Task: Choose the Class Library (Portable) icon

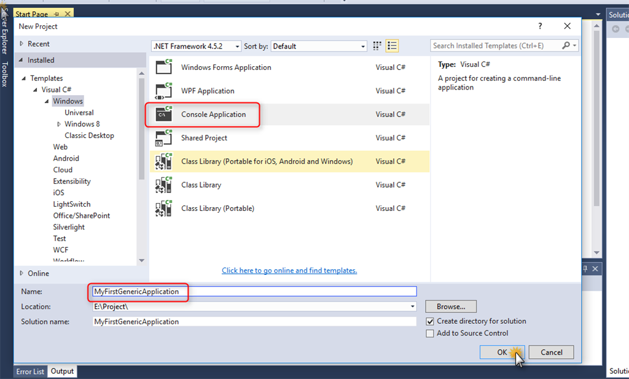Action: click(163, 209)
